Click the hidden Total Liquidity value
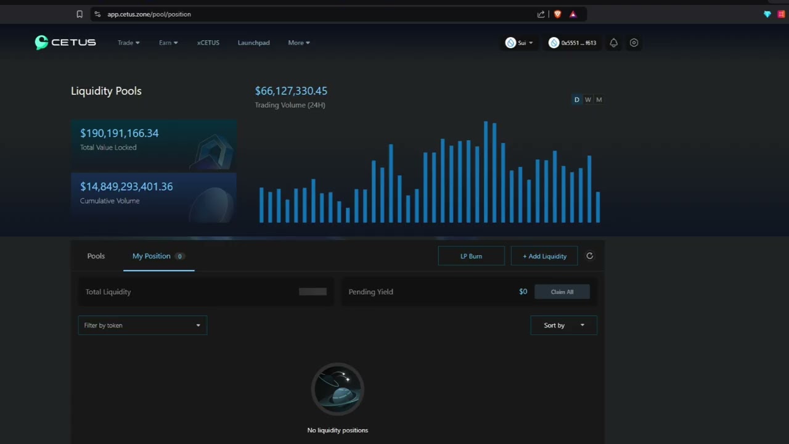Image resolution: width=789 pixels, height=444 pixels. click(313, 292)
